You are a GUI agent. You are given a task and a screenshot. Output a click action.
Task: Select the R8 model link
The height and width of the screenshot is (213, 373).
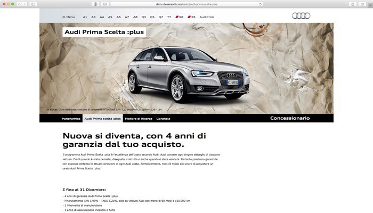180,17
